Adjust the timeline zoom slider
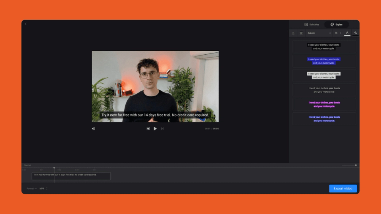 coord(349,165)
